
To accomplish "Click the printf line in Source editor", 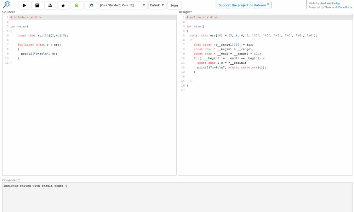I will (39, 54).
